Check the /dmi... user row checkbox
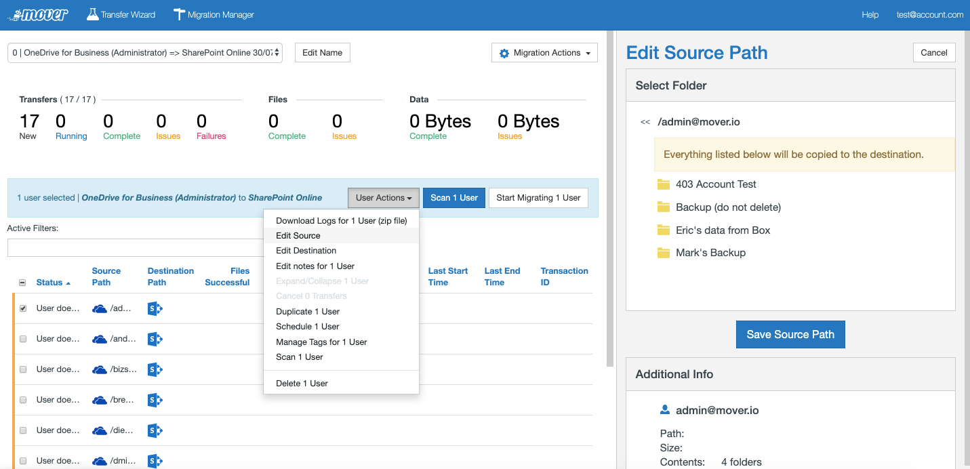Screen dimensions: 970x469 pyautogui.click(x=23, y=461)
